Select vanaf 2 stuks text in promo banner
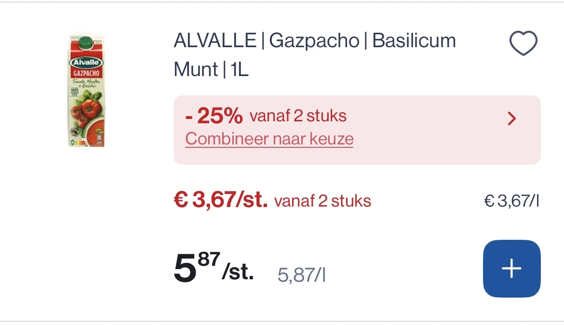The height and width of the screenshot is (326, 564). (298, 116)
